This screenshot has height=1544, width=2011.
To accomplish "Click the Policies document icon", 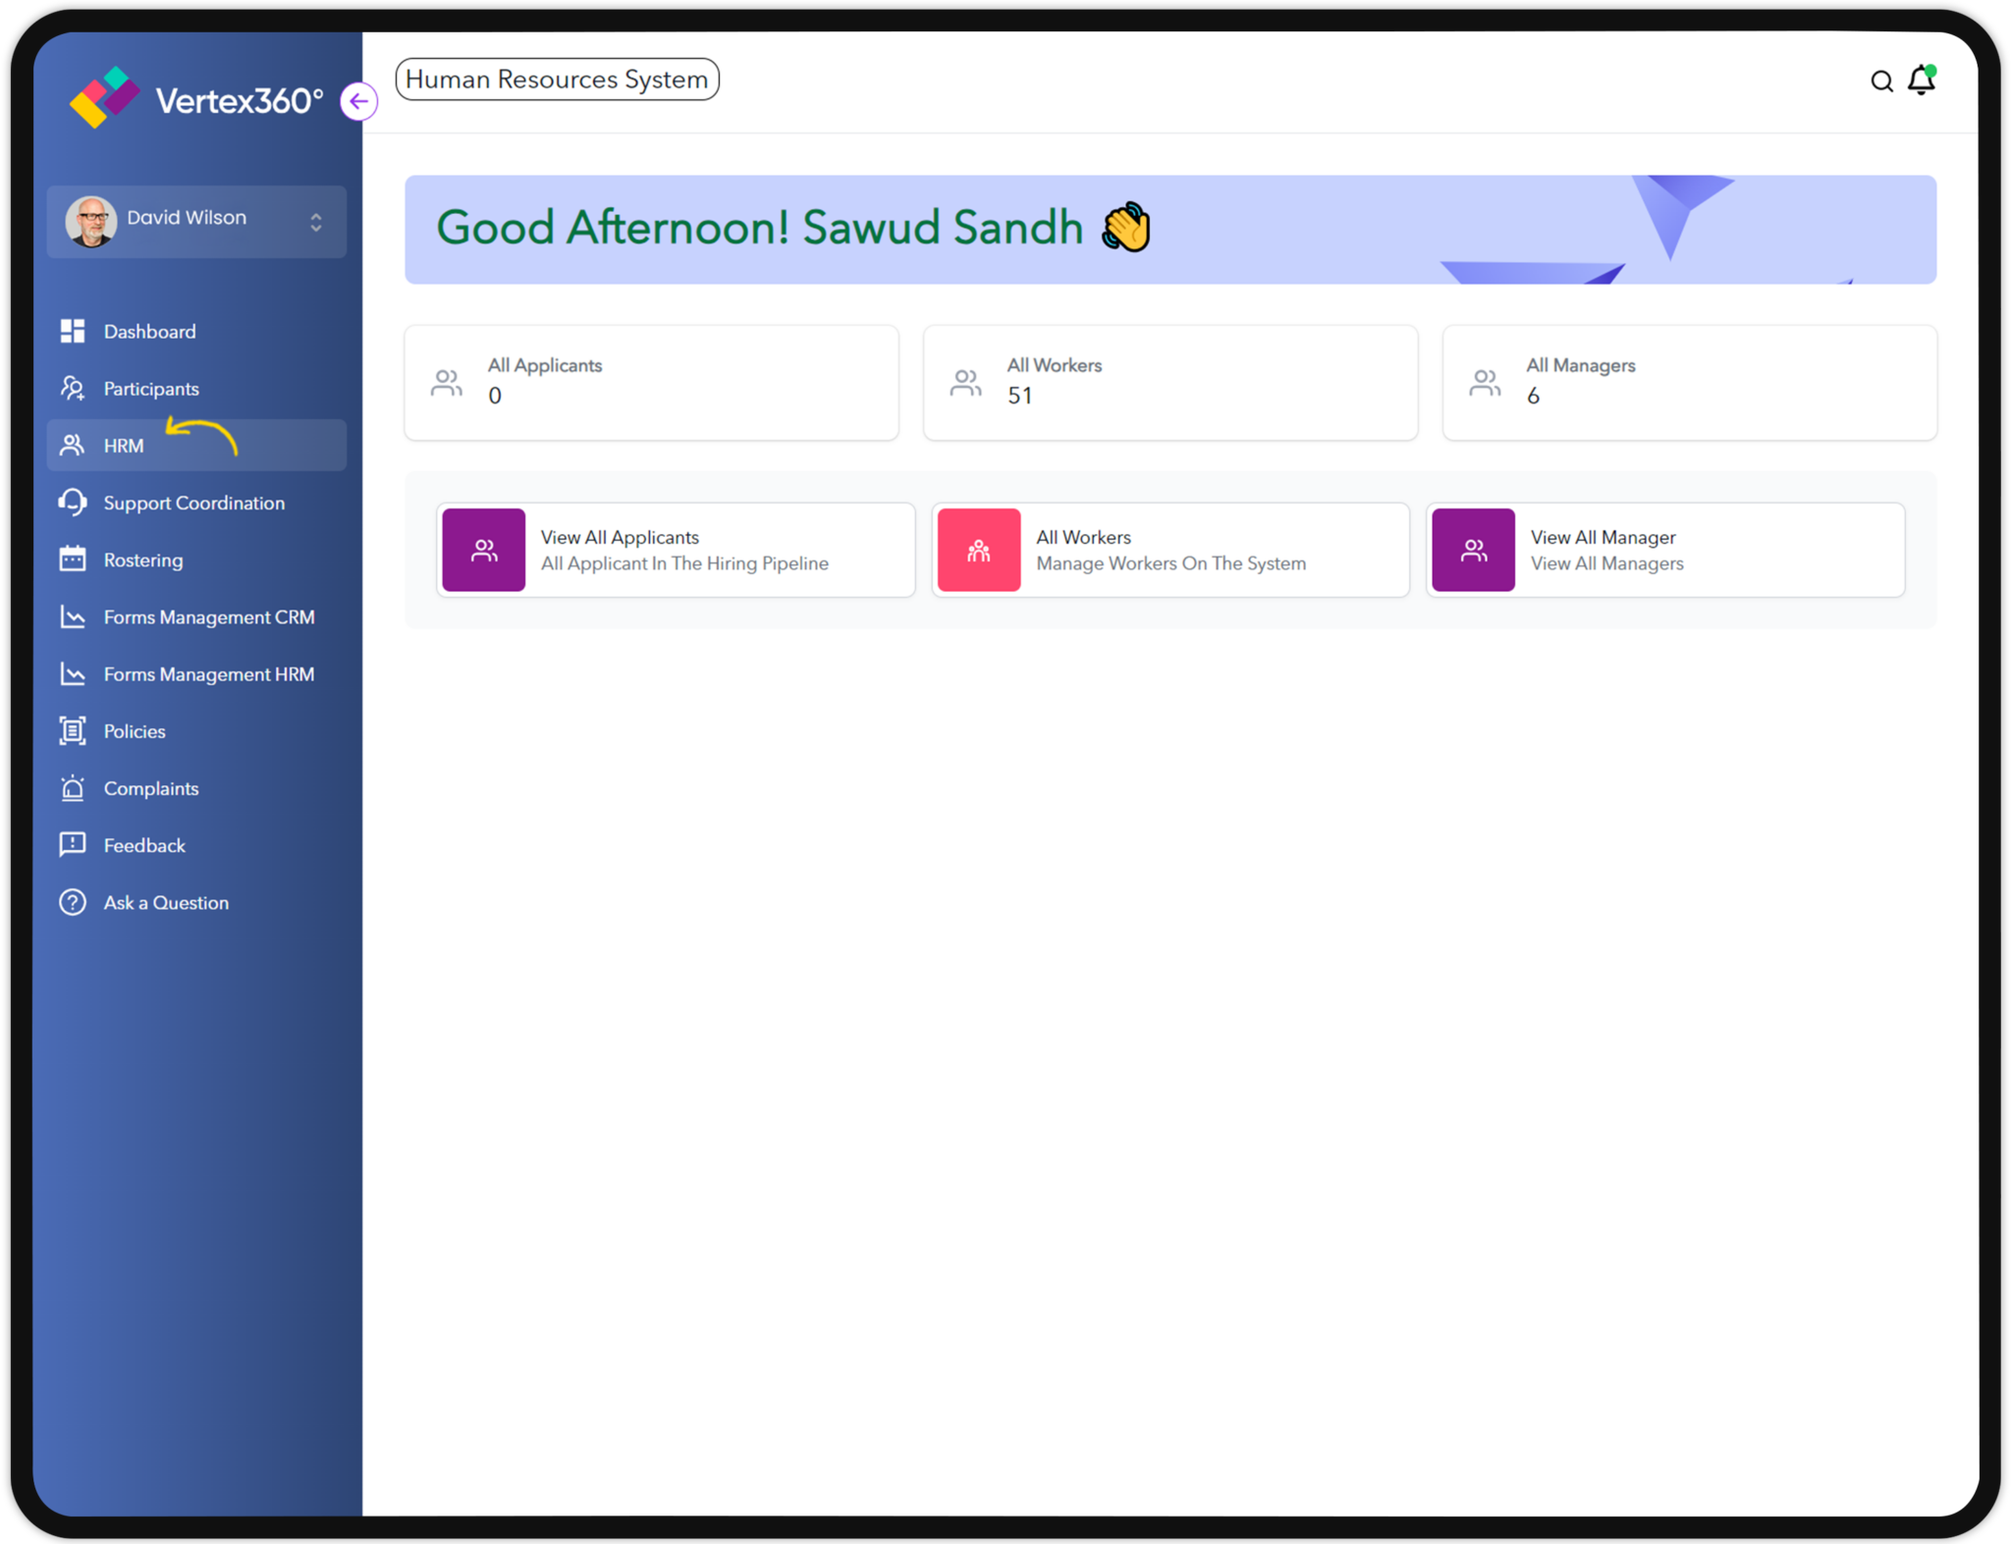I will pos(73,730).
